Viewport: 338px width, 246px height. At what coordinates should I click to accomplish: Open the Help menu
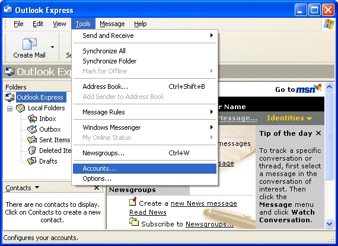pos(140,24)
